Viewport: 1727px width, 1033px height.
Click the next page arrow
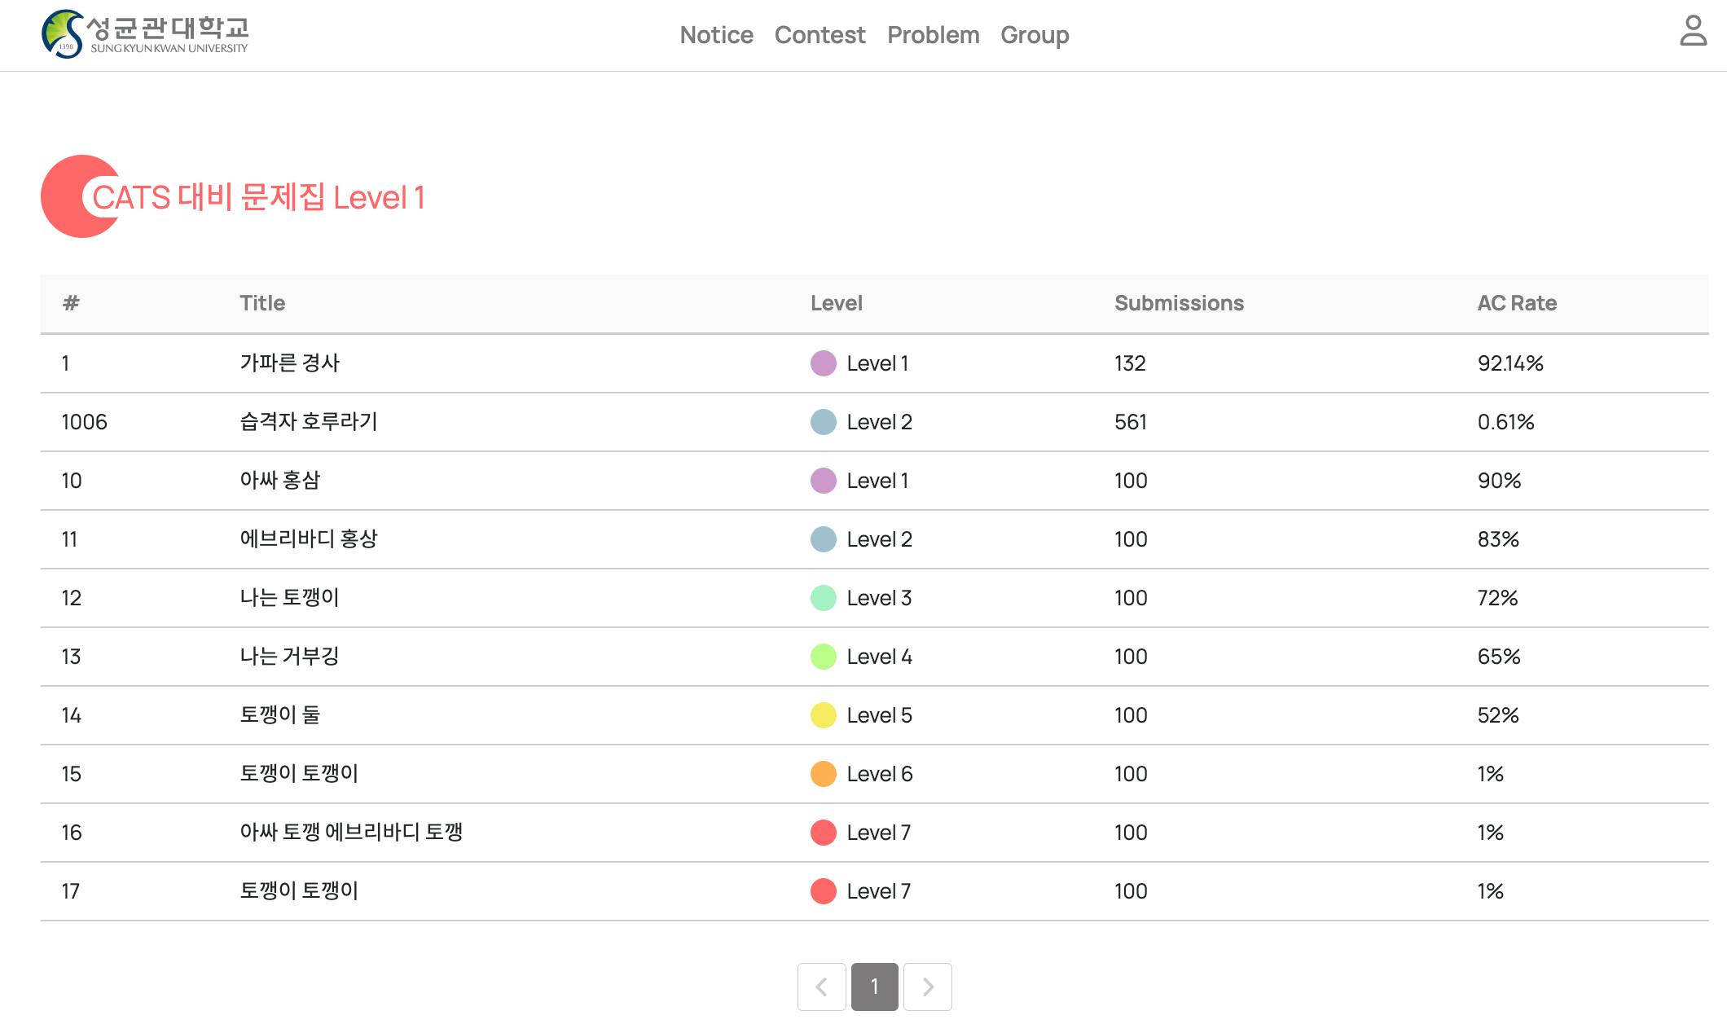pyautogui.click(x=928, y=987)
